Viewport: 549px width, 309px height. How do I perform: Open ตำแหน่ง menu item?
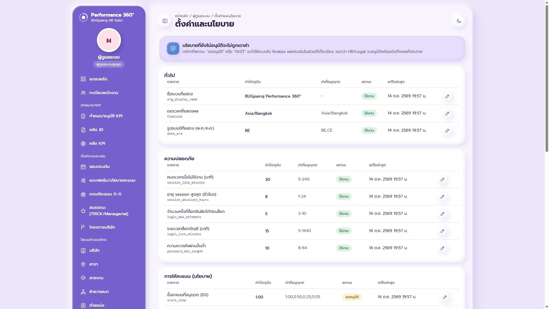coord(109,305)
